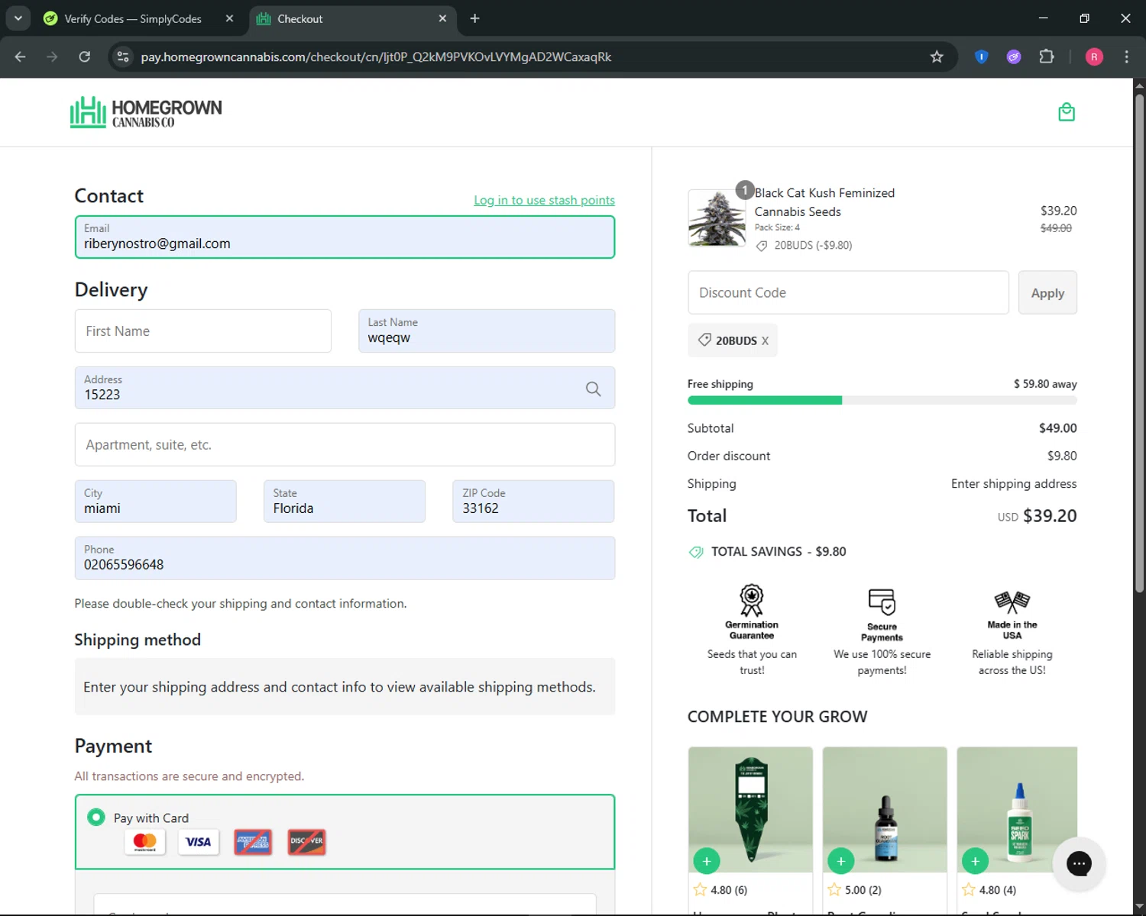
Task: Add the dropper bottle product with plus
Action: [841, 861]
